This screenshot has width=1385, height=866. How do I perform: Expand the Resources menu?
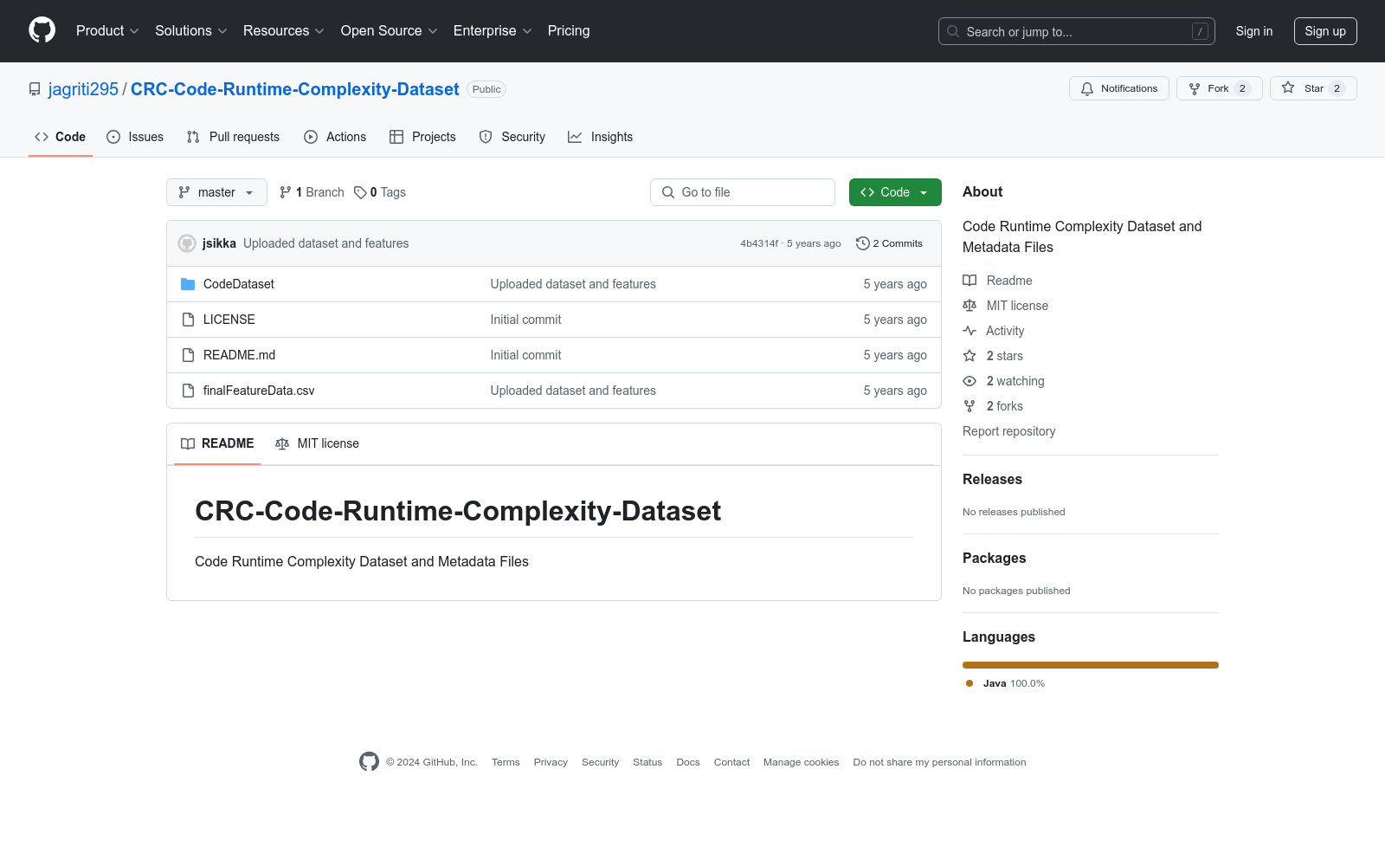(284, 30)
